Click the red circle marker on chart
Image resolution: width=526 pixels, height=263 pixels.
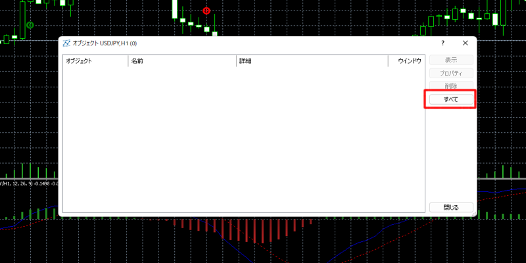click(207, 11)
